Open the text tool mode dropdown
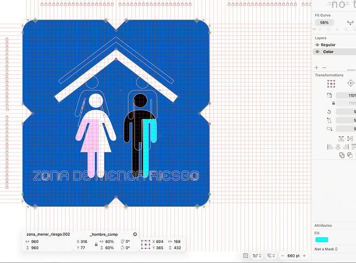The image size is (356, 263). pos(257,256)
